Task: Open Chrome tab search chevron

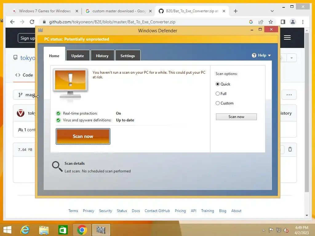Action: (272, 11)
